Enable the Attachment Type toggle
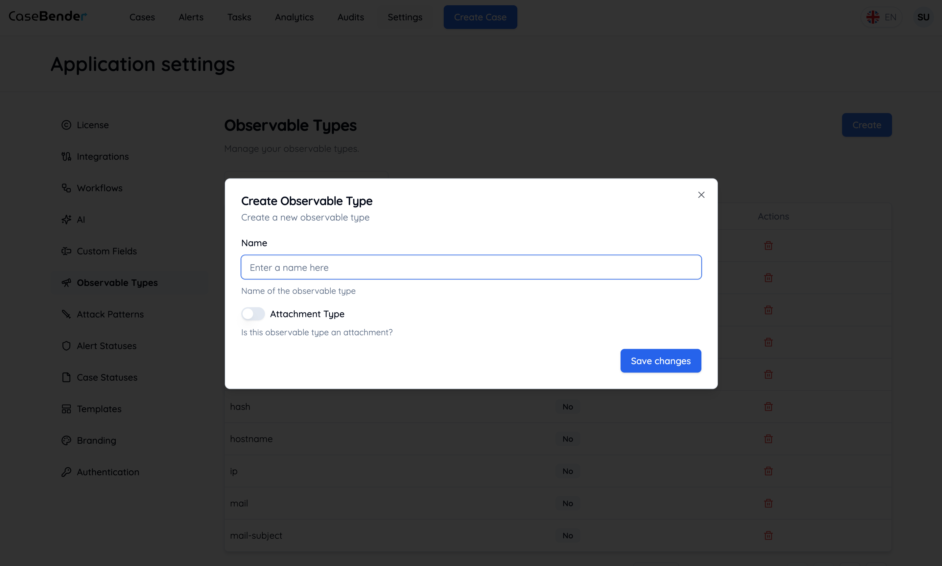 252,314
